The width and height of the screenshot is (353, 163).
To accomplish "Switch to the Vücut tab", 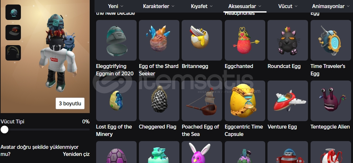I will [288, 6].
